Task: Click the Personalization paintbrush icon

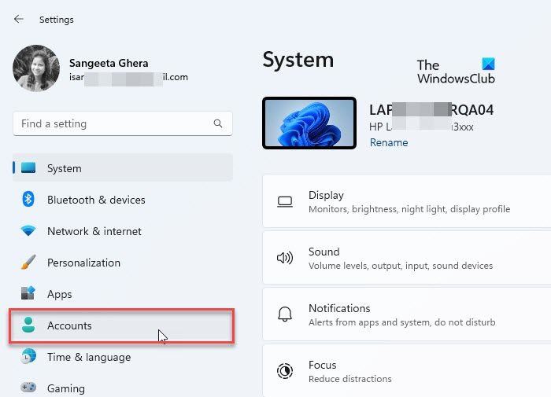Action: [28, 263]
